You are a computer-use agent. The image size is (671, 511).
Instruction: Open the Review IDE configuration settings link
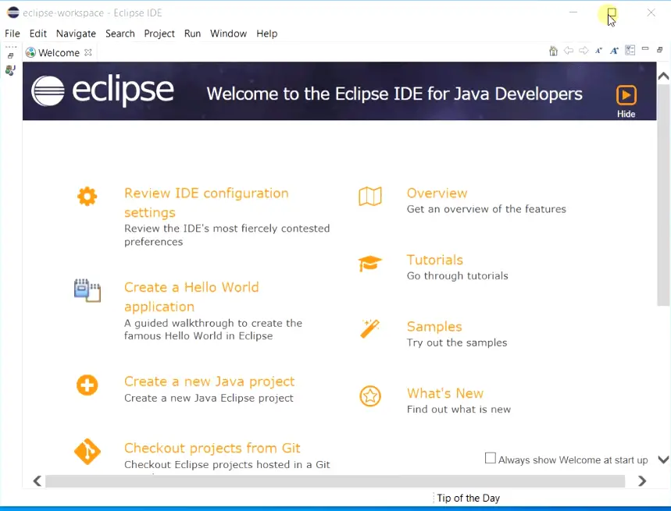coord(206,203)
